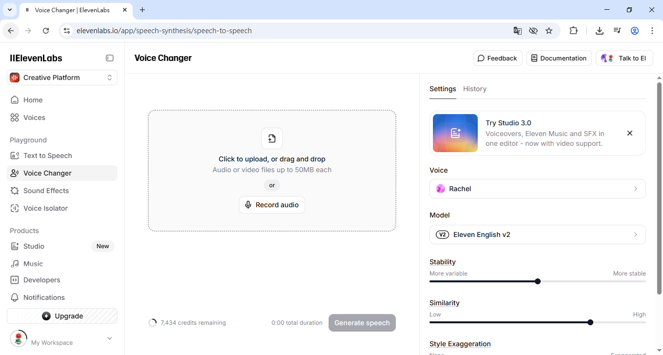Collapse the sidebar with the panel icon

coord(110,58)
